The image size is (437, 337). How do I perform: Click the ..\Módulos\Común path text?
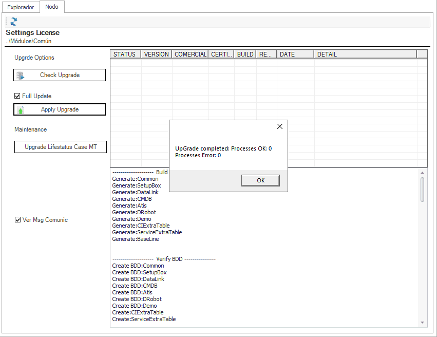pos(28,41)
